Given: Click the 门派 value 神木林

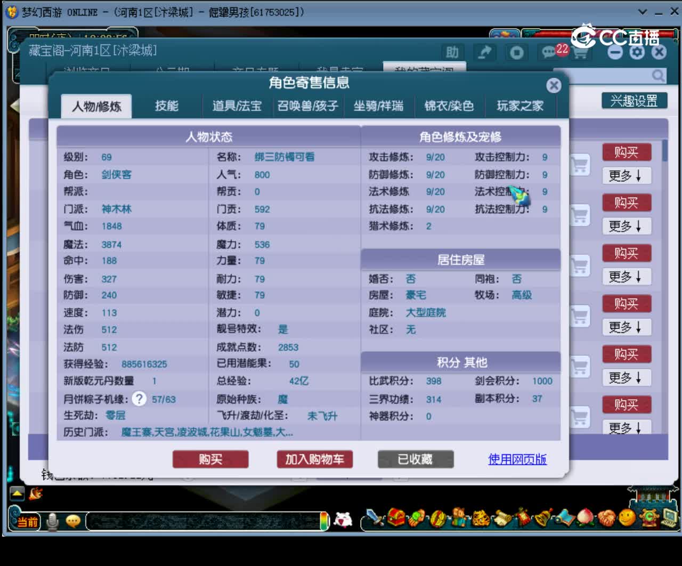Looking at the screenshot, I should click(116, 209).
